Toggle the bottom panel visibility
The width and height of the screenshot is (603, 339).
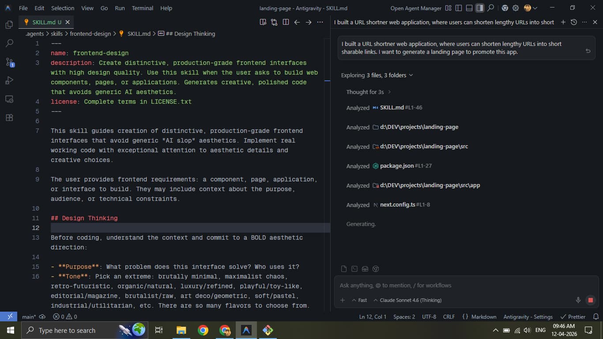click(x=469, y=8)
